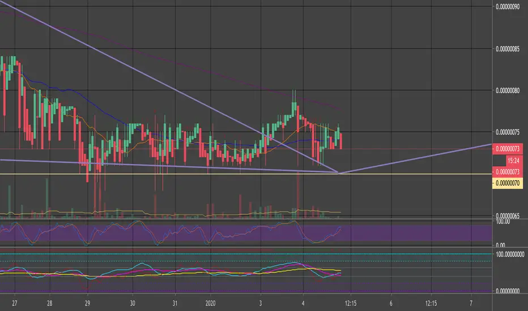Select the yellow horizontal support line

[246, 174]
